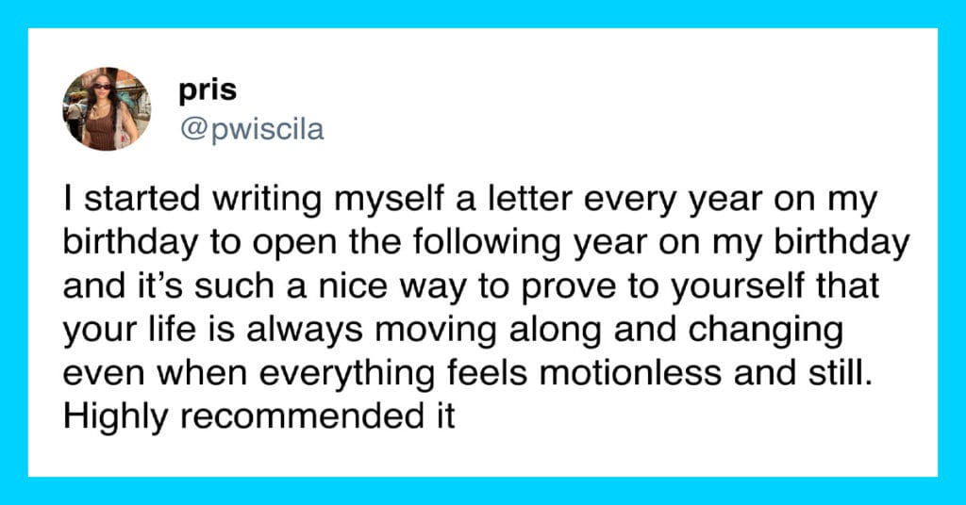This screenshot has height=505, width=966.
Task: Click the display name "pris"
Action: point(208,90)
